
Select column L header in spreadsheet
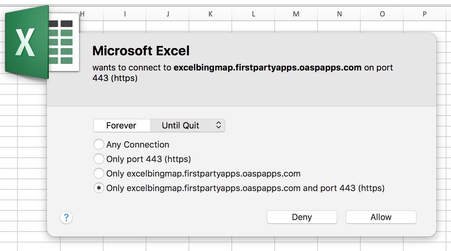[253, 14]
